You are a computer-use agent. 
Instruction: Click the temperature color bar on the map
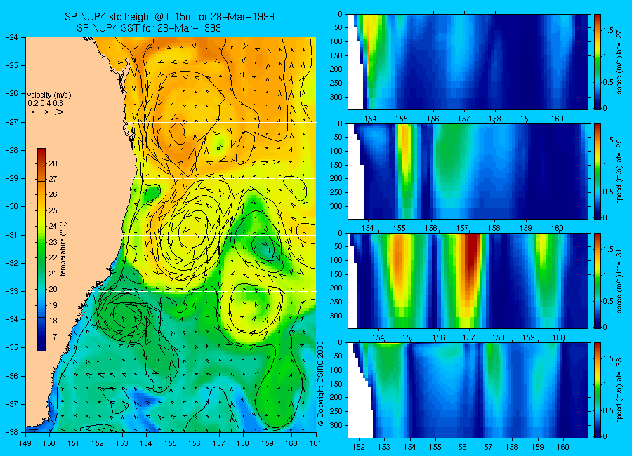(x=41, y=250)
